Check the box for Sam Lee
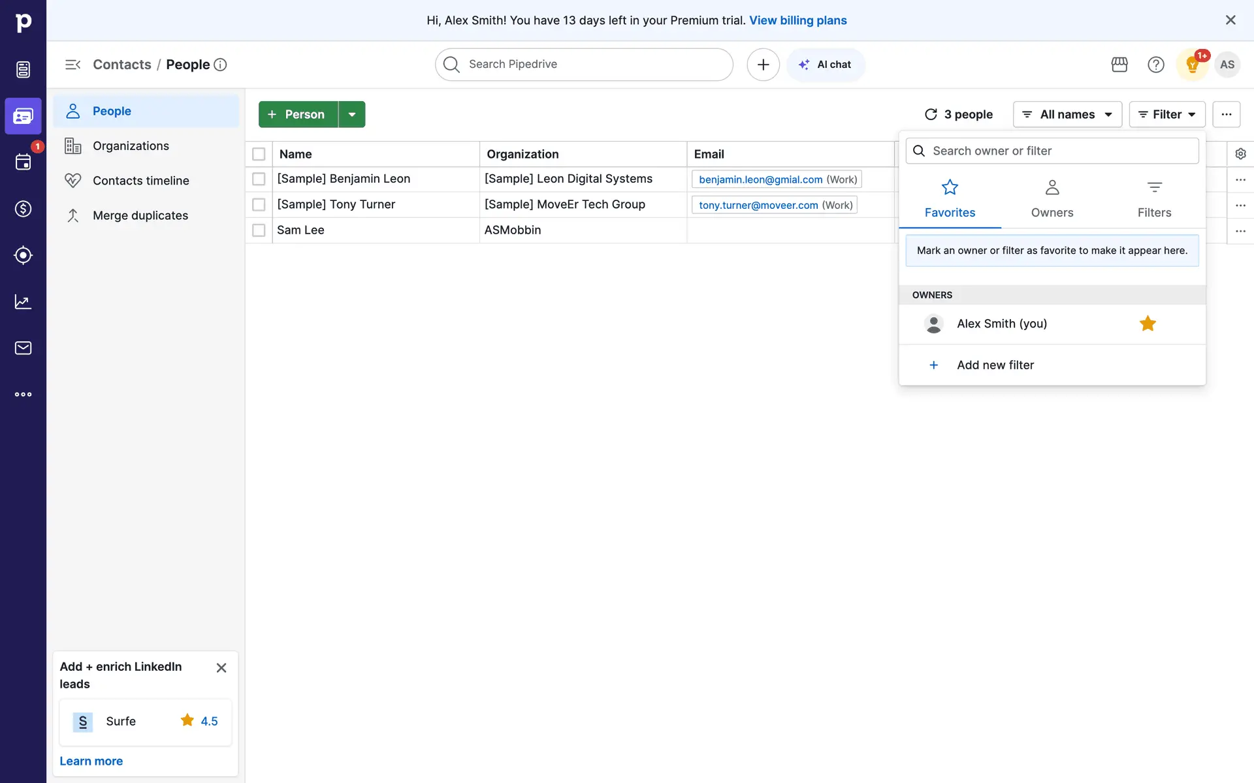This screenshot has height=783, width=1254. tap(259, 230)
